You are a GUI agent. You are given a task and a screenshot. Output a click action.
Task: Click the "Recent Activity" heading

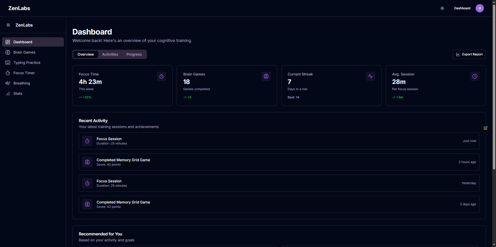tap(93, 121)
